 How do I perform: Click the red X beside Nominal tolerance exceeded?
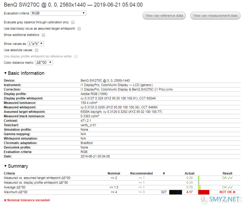point(5,200)
